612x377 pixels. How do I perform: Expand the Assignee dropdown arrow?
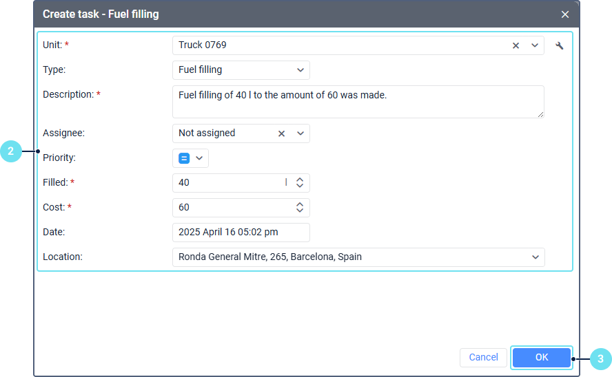pyautogui.click(x=300, y=134)
